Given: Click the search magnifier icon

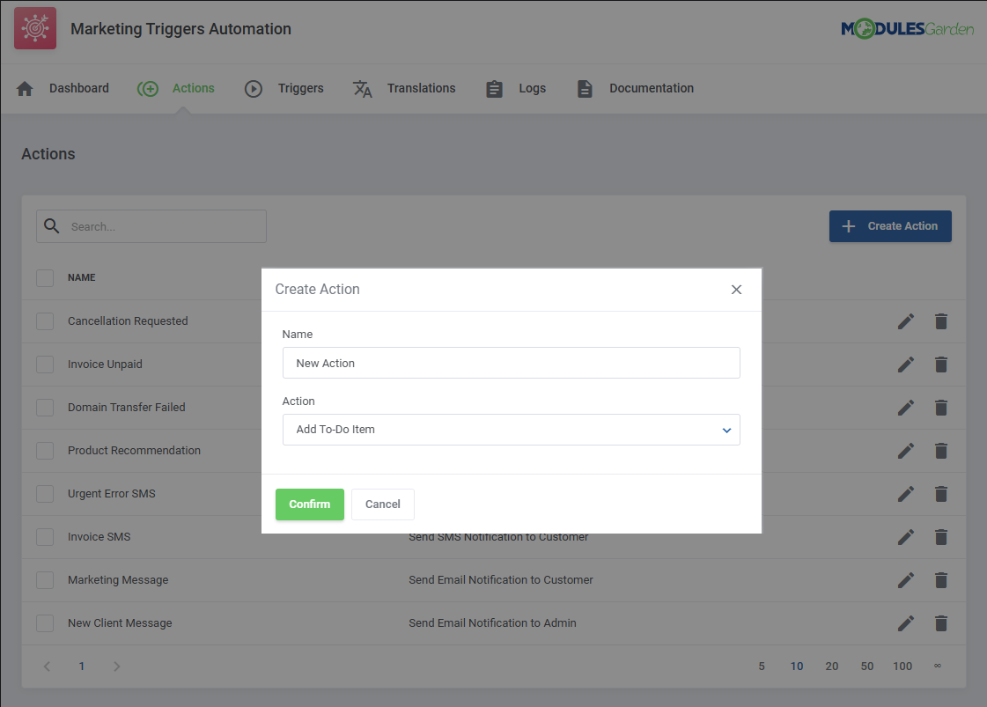Looking at the screenshot, I should coord(52,226).
